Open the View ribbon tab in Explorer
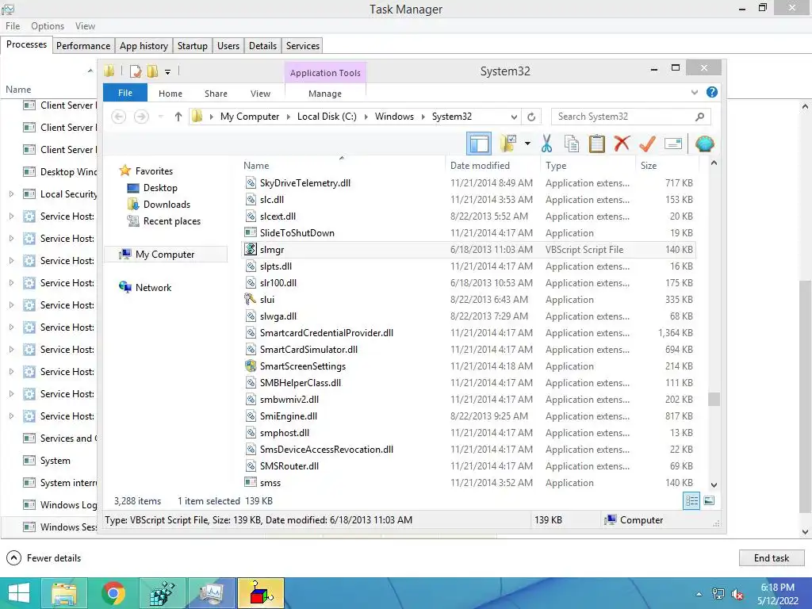Viewport: 812px width, 609px height. 260,94
